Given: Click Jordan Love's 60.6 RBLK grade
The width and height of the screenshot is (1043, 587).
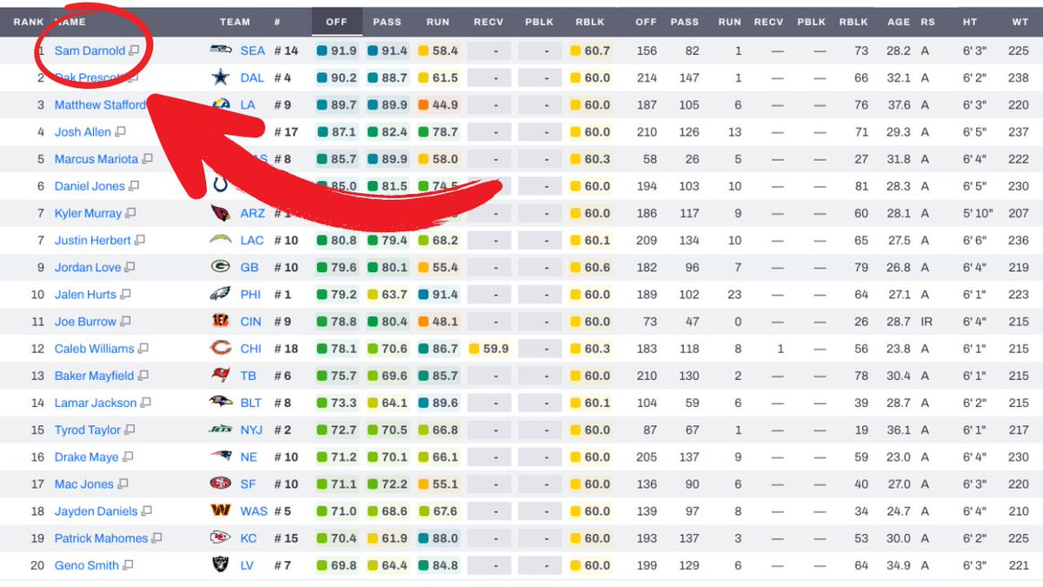Looking at the screenshot, I should [591, 268].
